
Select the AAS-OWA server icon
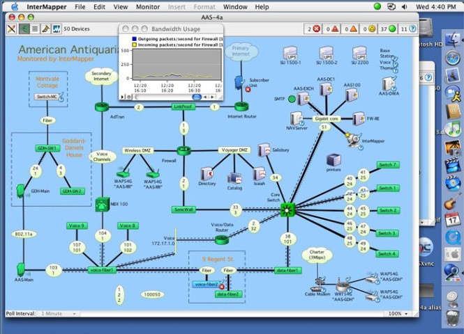tap(388, 83)
